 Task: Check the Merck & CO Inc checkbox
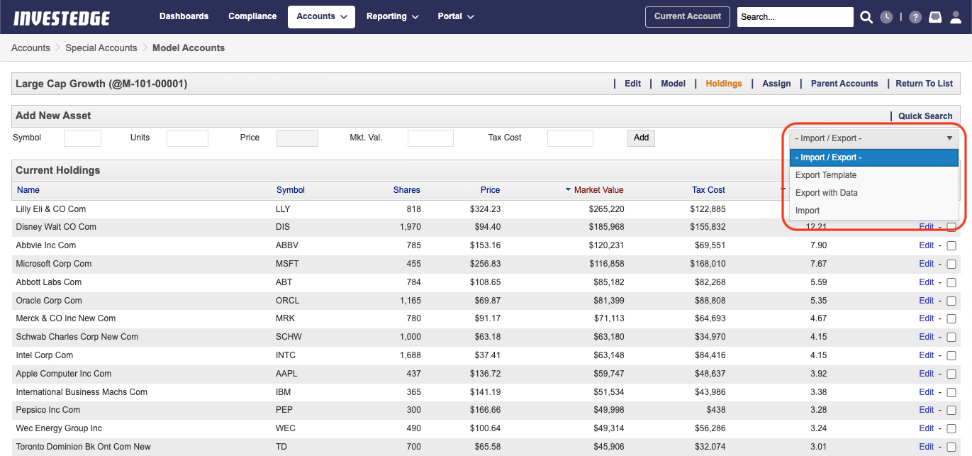coord(951,318)
